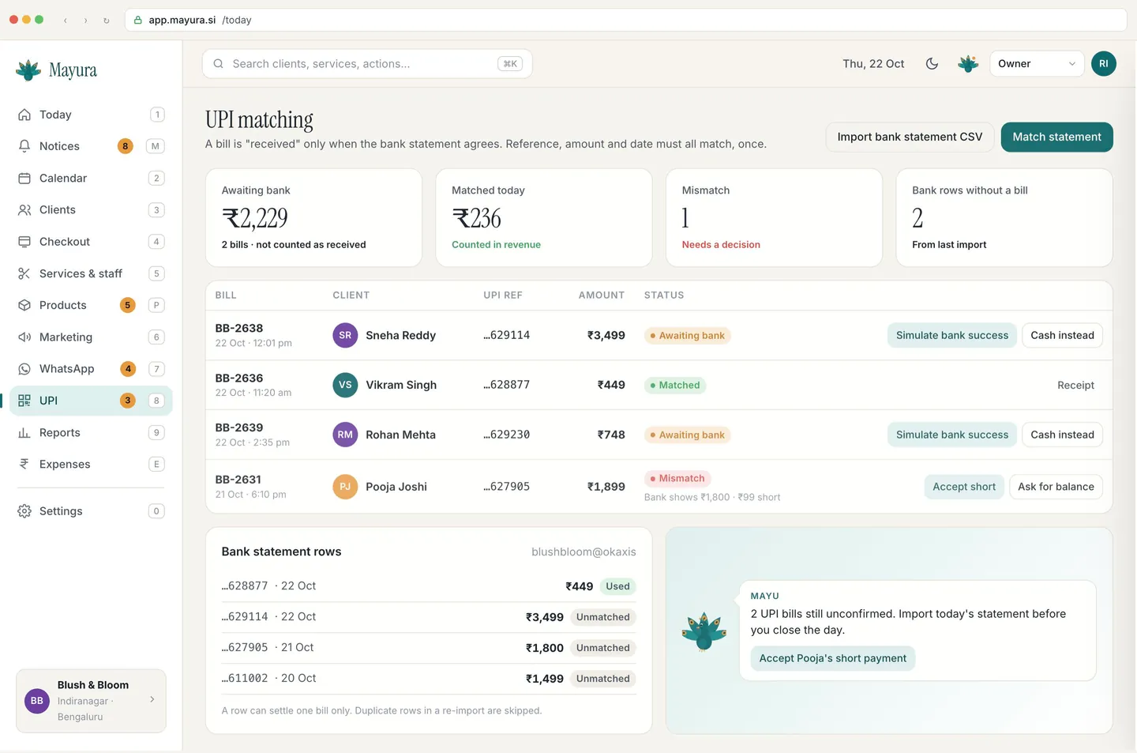
Task: Click Match statement button
Action: click(x=1056, y=137)
